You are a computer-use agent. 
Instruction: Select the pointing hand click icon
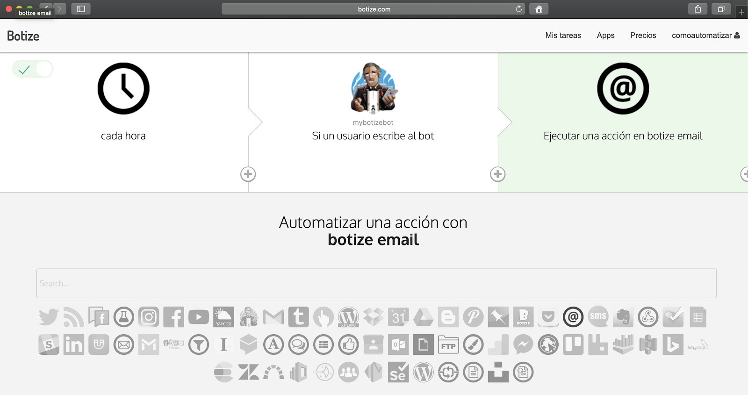click(324, 317)
